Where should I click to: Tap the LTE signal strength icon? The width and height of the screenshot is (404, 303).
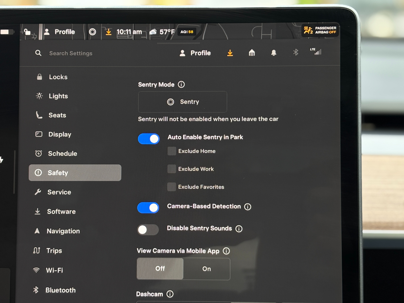[316, 51]
